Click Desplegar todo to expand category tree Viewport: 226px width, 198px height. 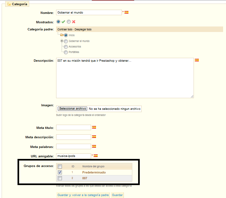click(83, 29)
